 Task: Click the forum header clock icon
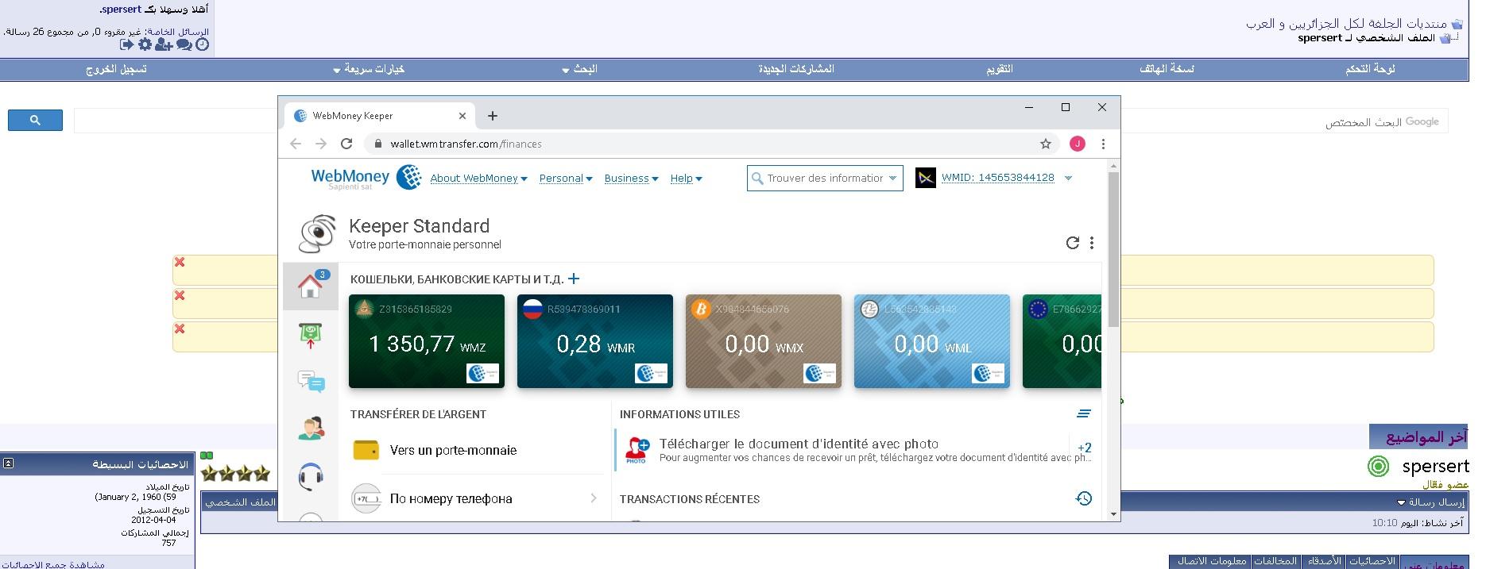click(x=203, y=44)
